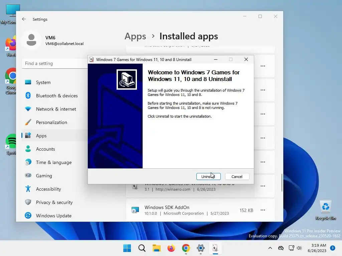The width and height of the screenshot is (342, 256).
Task: Click the Network wifi icon in sidebar
Action: (28, 109)
